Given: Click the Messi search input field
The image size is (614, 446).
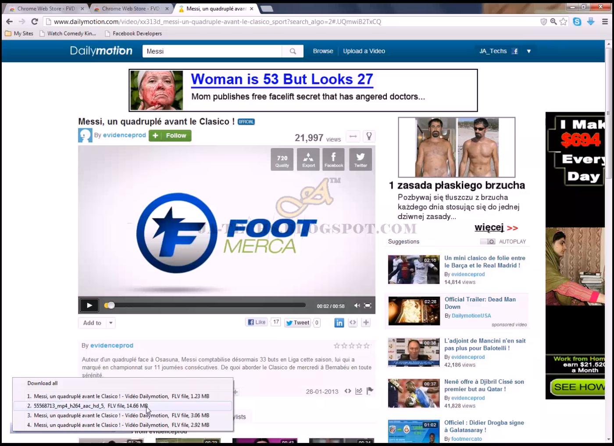Looking at the screenshot, I should click(x=212, y=51).
